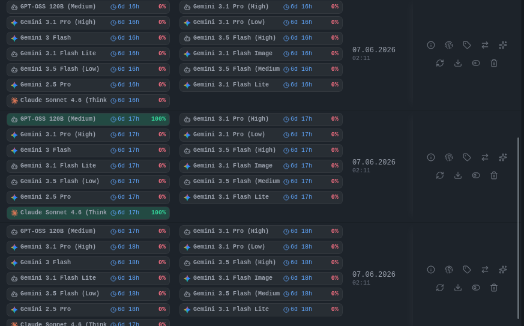Click Gemini 3.1 Pro (Low) chip with 6d 17h
The width and height of the screenshot is (524, 326).
coord(261,135)
